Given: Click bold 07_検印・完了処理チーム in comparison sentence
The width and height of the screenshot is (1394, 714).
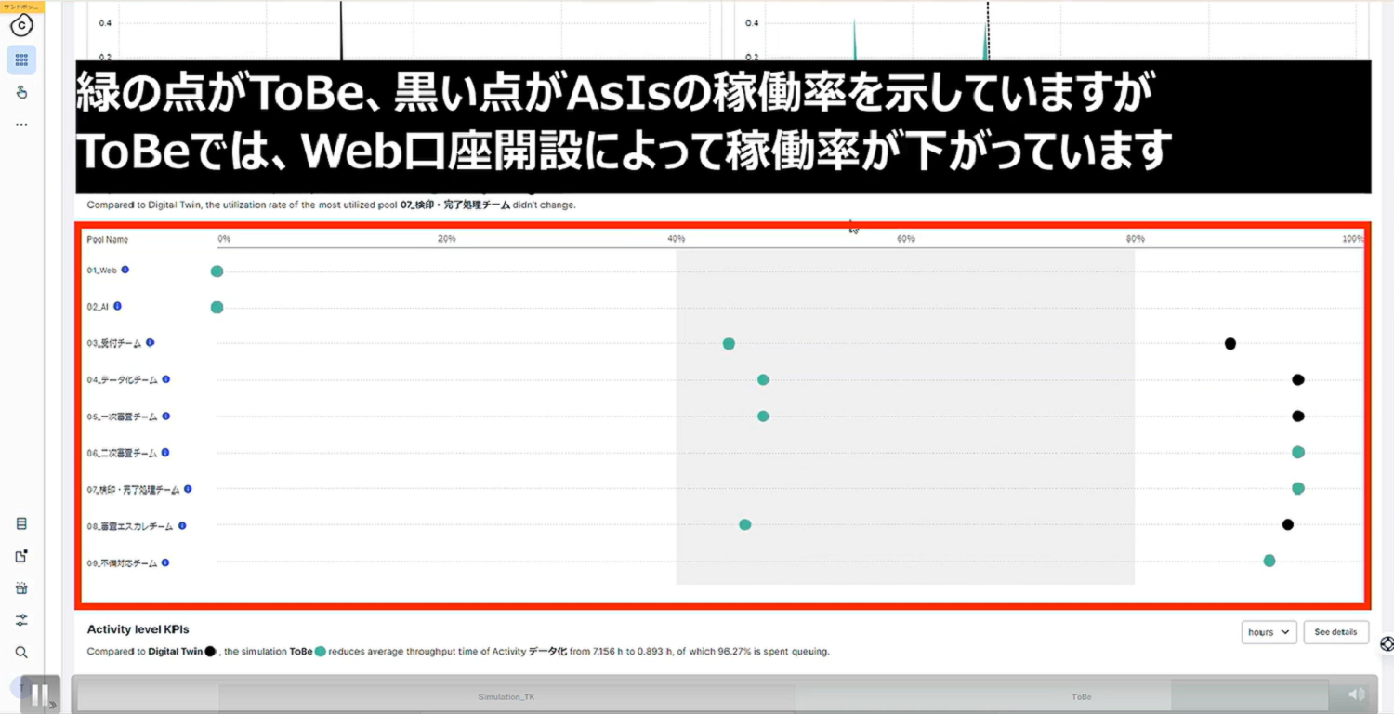Looking at the screenshot, I should pyautogui.click(x=455, y=205).
